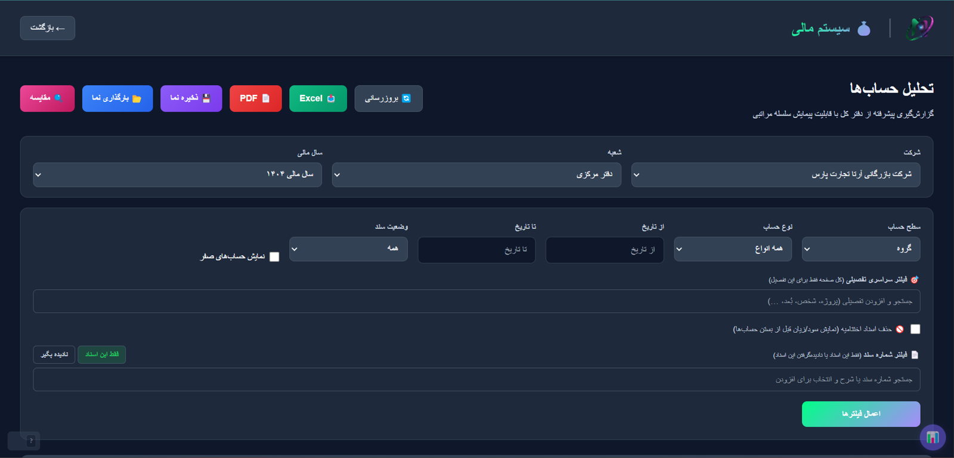954x458 pixels.
Task: Click the money bag icon beside سیستم مالی
Action: (864, 29)
